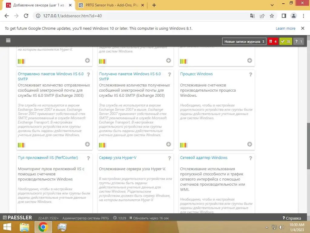The width and height of the screenshot is (310, 233).
Task: Open Chrome side panel
Action: [284, 16]
